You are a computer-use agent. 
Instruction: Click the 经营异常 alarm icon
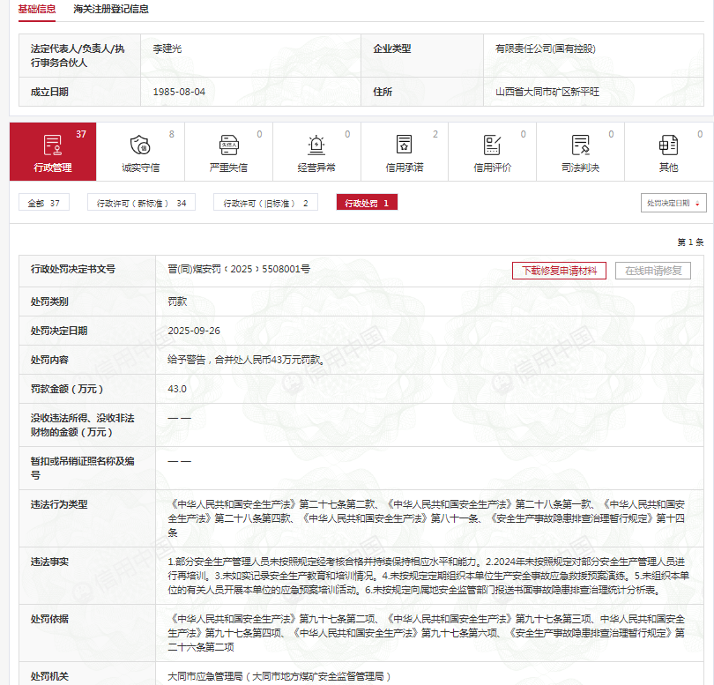pos(316,145)
